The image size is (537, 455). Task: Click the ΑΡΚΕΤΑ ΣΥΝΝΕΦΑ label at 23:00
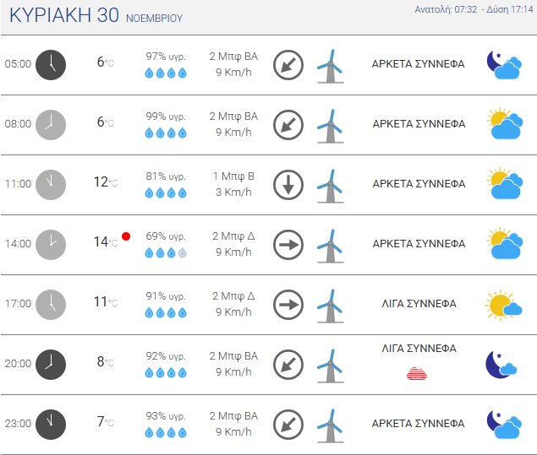point(419,424)
